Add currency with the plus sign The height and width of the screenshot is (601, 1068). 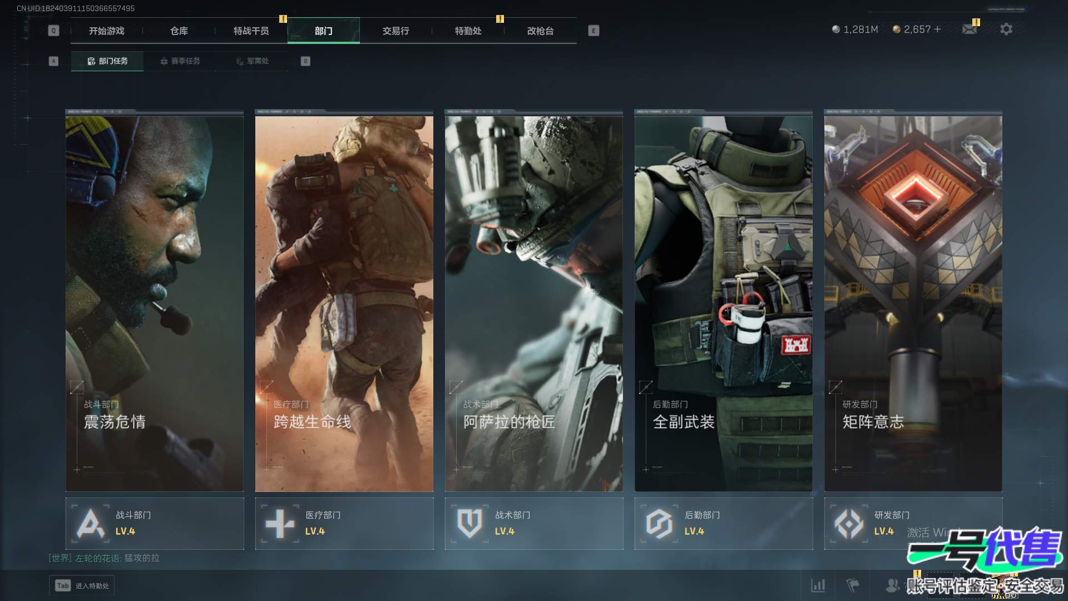click(x=937, y=29)
